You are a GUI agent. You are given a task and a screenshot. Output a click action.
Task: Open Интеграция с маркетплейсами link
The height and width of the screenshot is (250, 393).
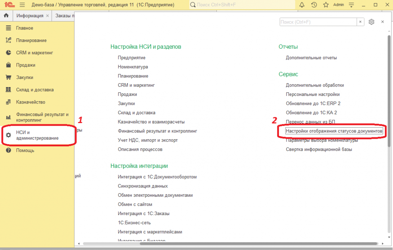(x=150, y=232)
